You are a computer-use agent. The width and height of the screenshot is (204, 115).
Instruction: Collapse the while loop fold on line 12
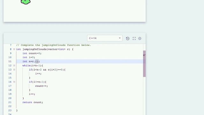click(14, 65)
